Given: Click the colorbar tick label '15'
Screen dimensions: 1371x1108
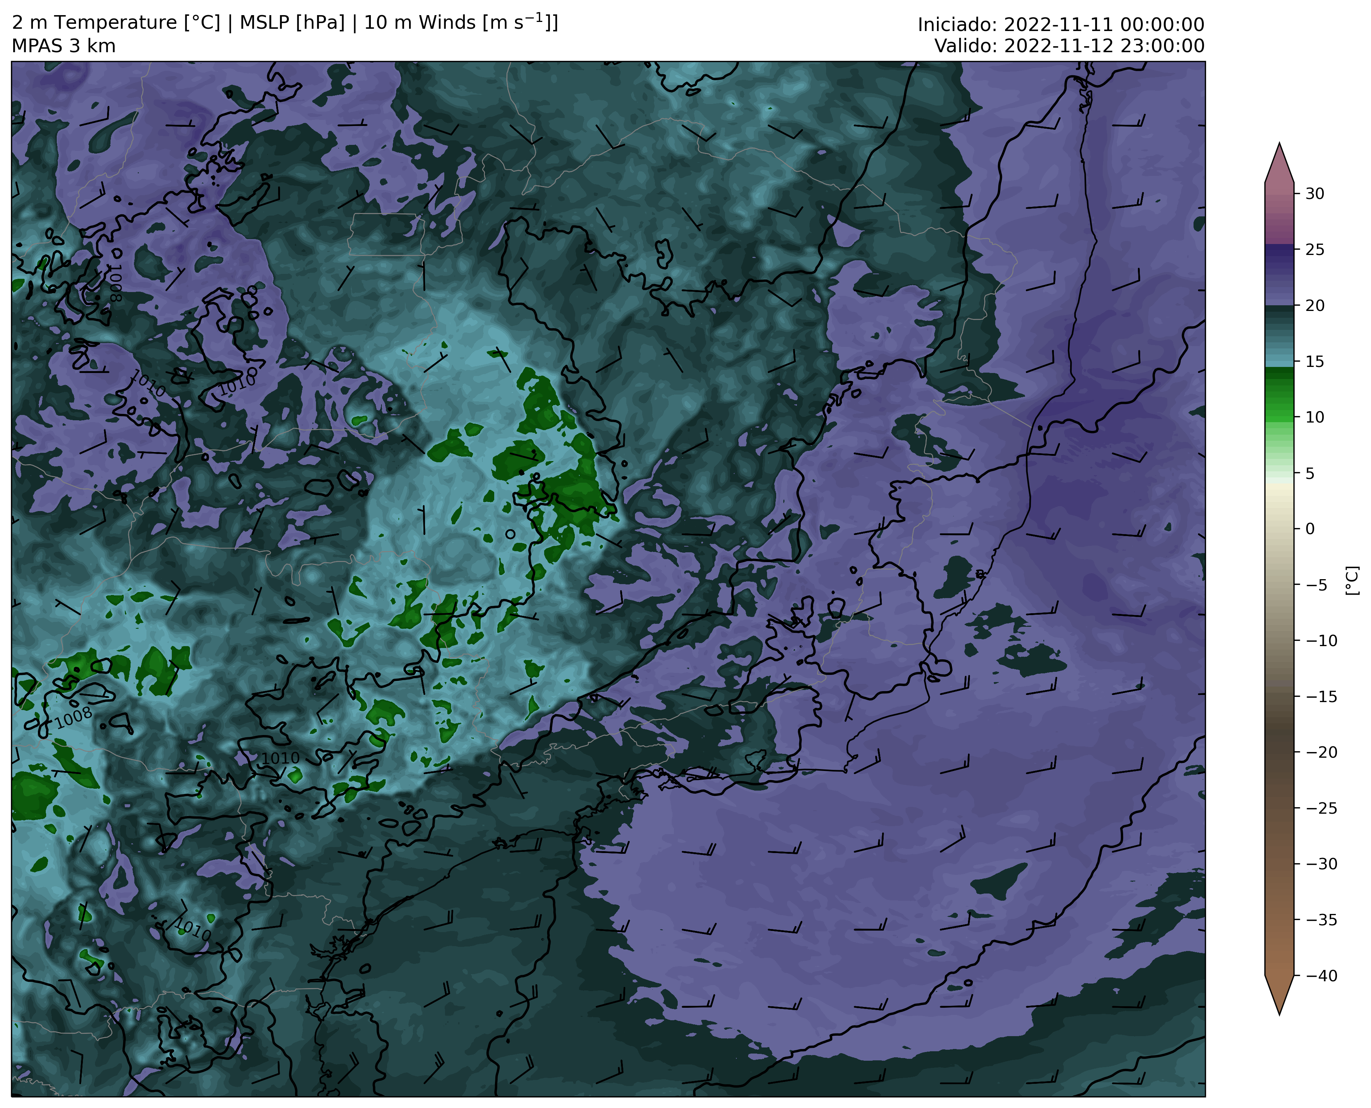Looking at the screenshot, I should click(1314, 362).
